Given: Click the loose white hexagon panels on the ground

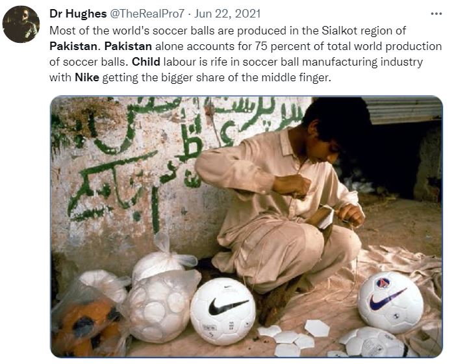Looking at the screenshot, I should point(292,336).
